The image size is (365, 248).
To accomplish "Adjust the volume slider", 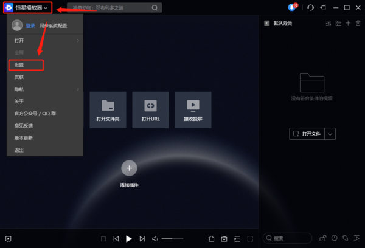I will (172, 239).
